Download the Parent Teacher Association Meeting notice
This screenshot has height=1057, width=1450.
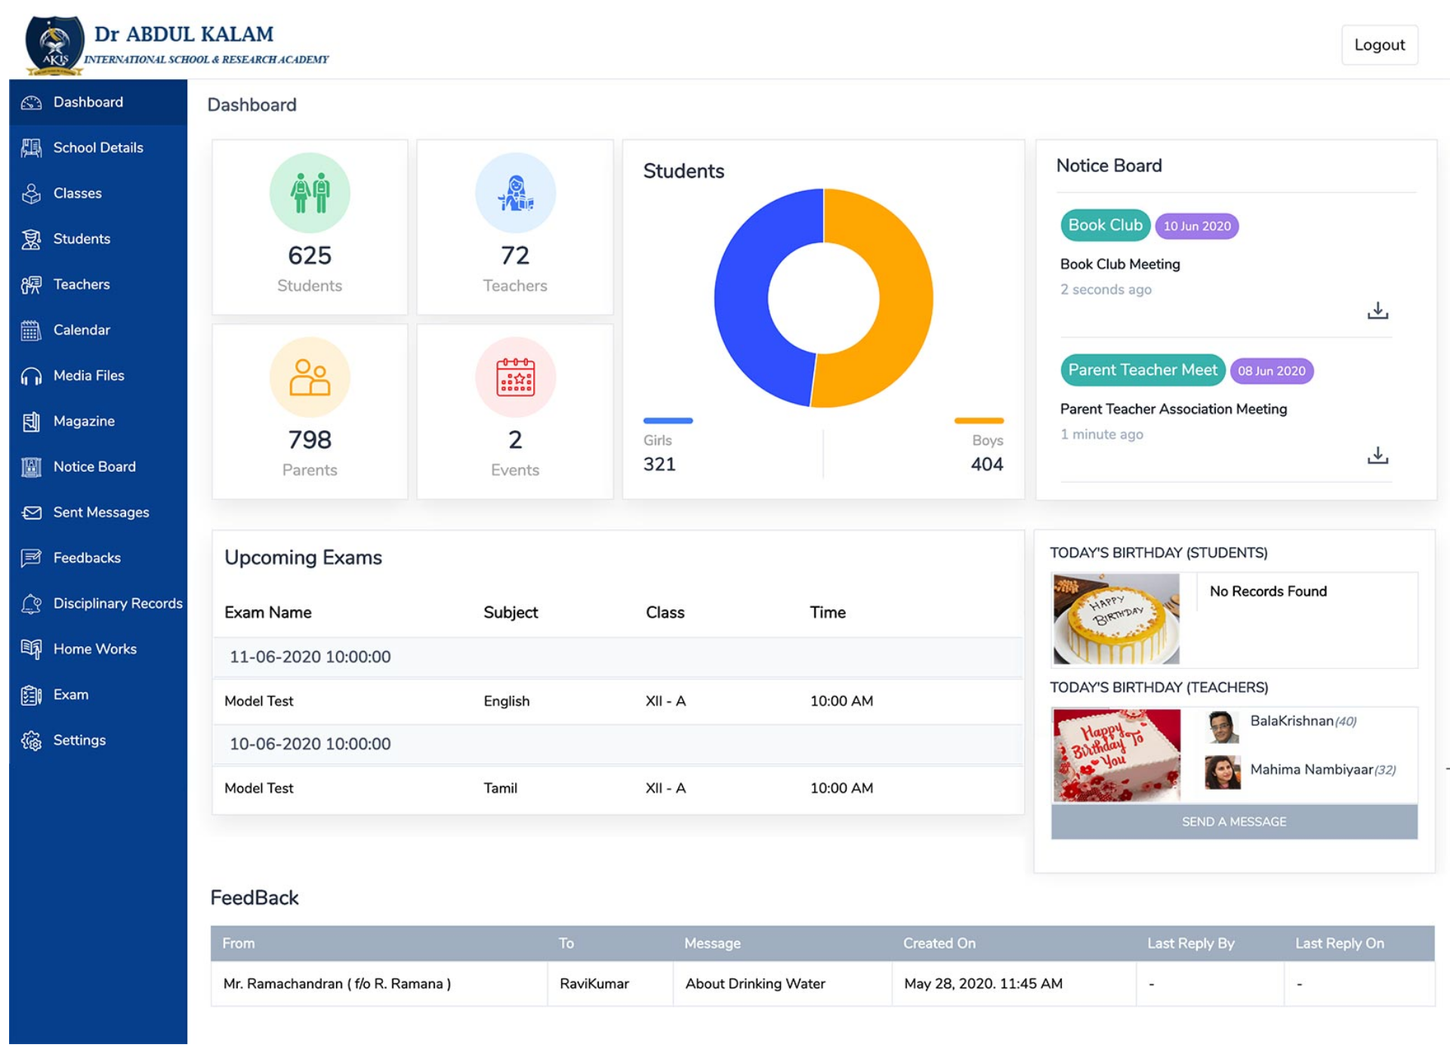click(x=1379, y=455)
